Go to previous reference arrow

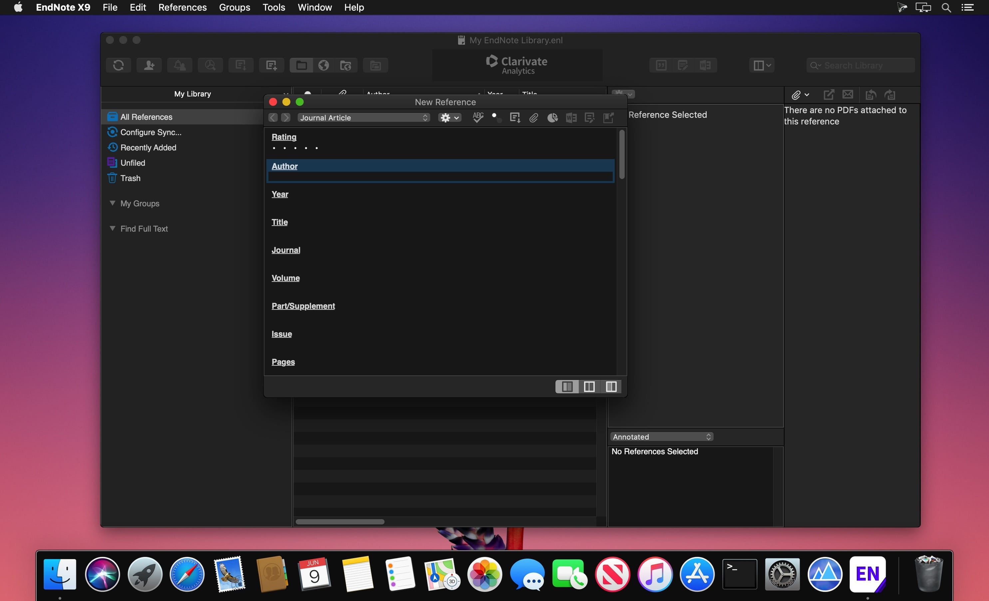pos(273,117)
